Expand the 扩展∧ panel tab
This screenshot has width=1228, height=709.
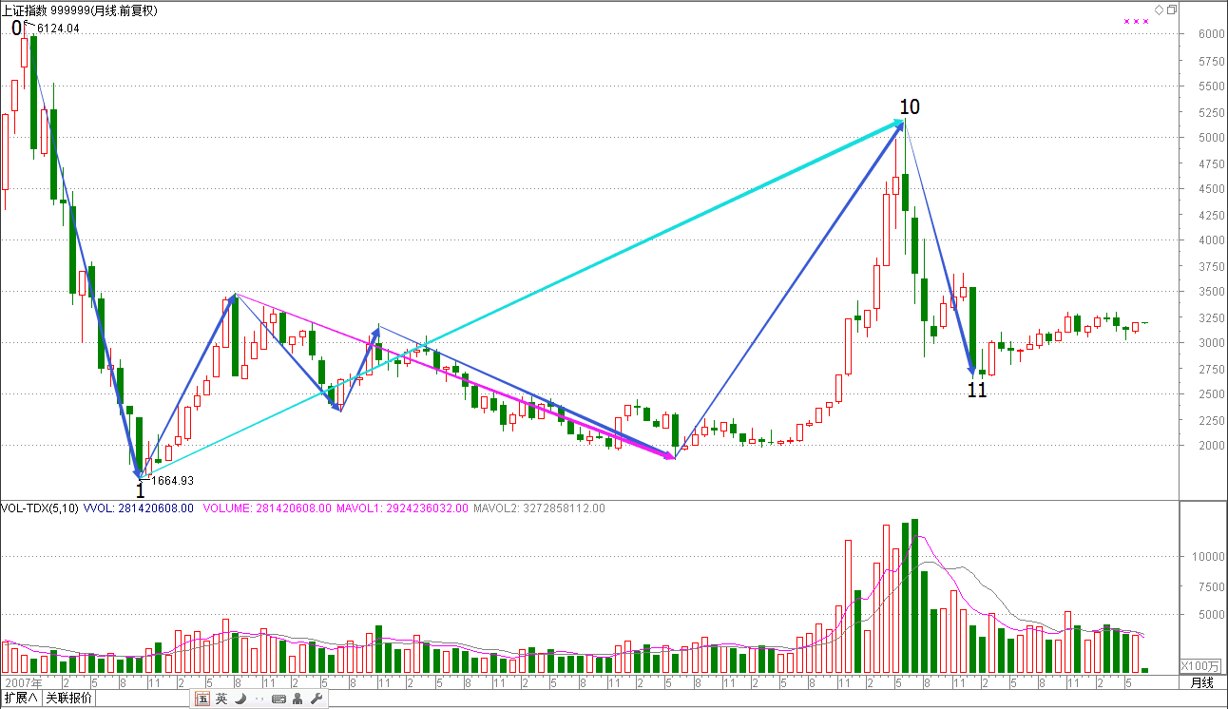(21, 699)
